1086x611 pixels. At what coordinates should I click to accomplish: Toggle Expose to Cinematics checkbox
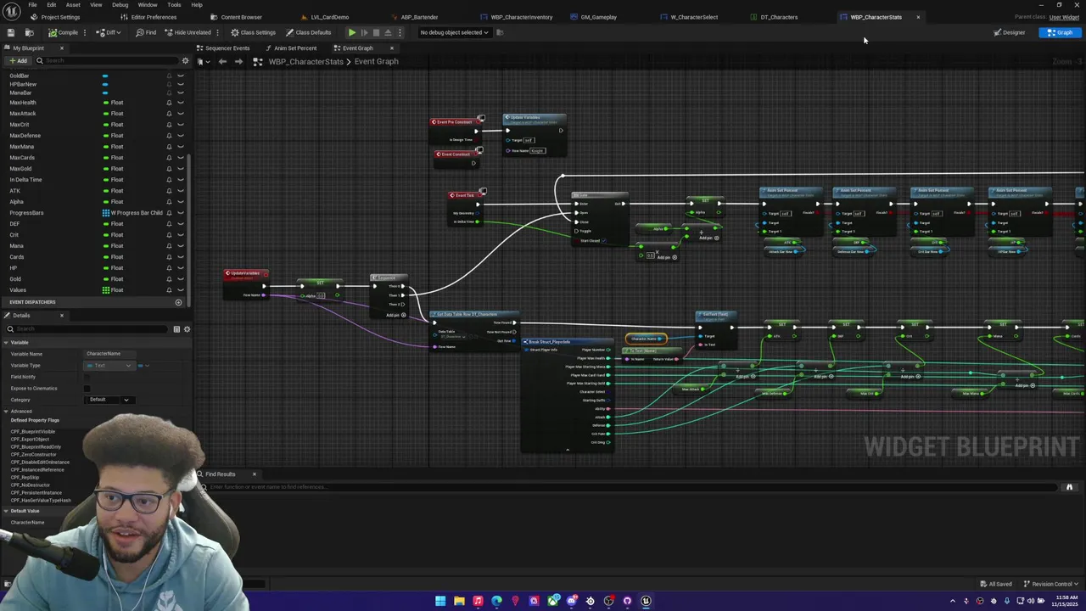tap(87, 389)
